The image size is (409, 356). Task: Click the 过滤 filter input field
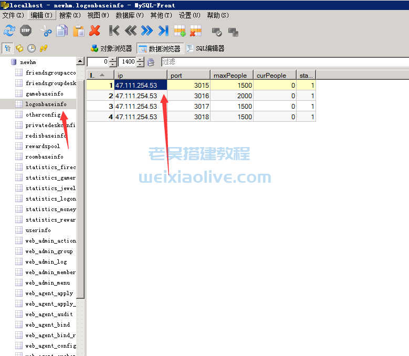pyautogui.click(x=284, y=62)
